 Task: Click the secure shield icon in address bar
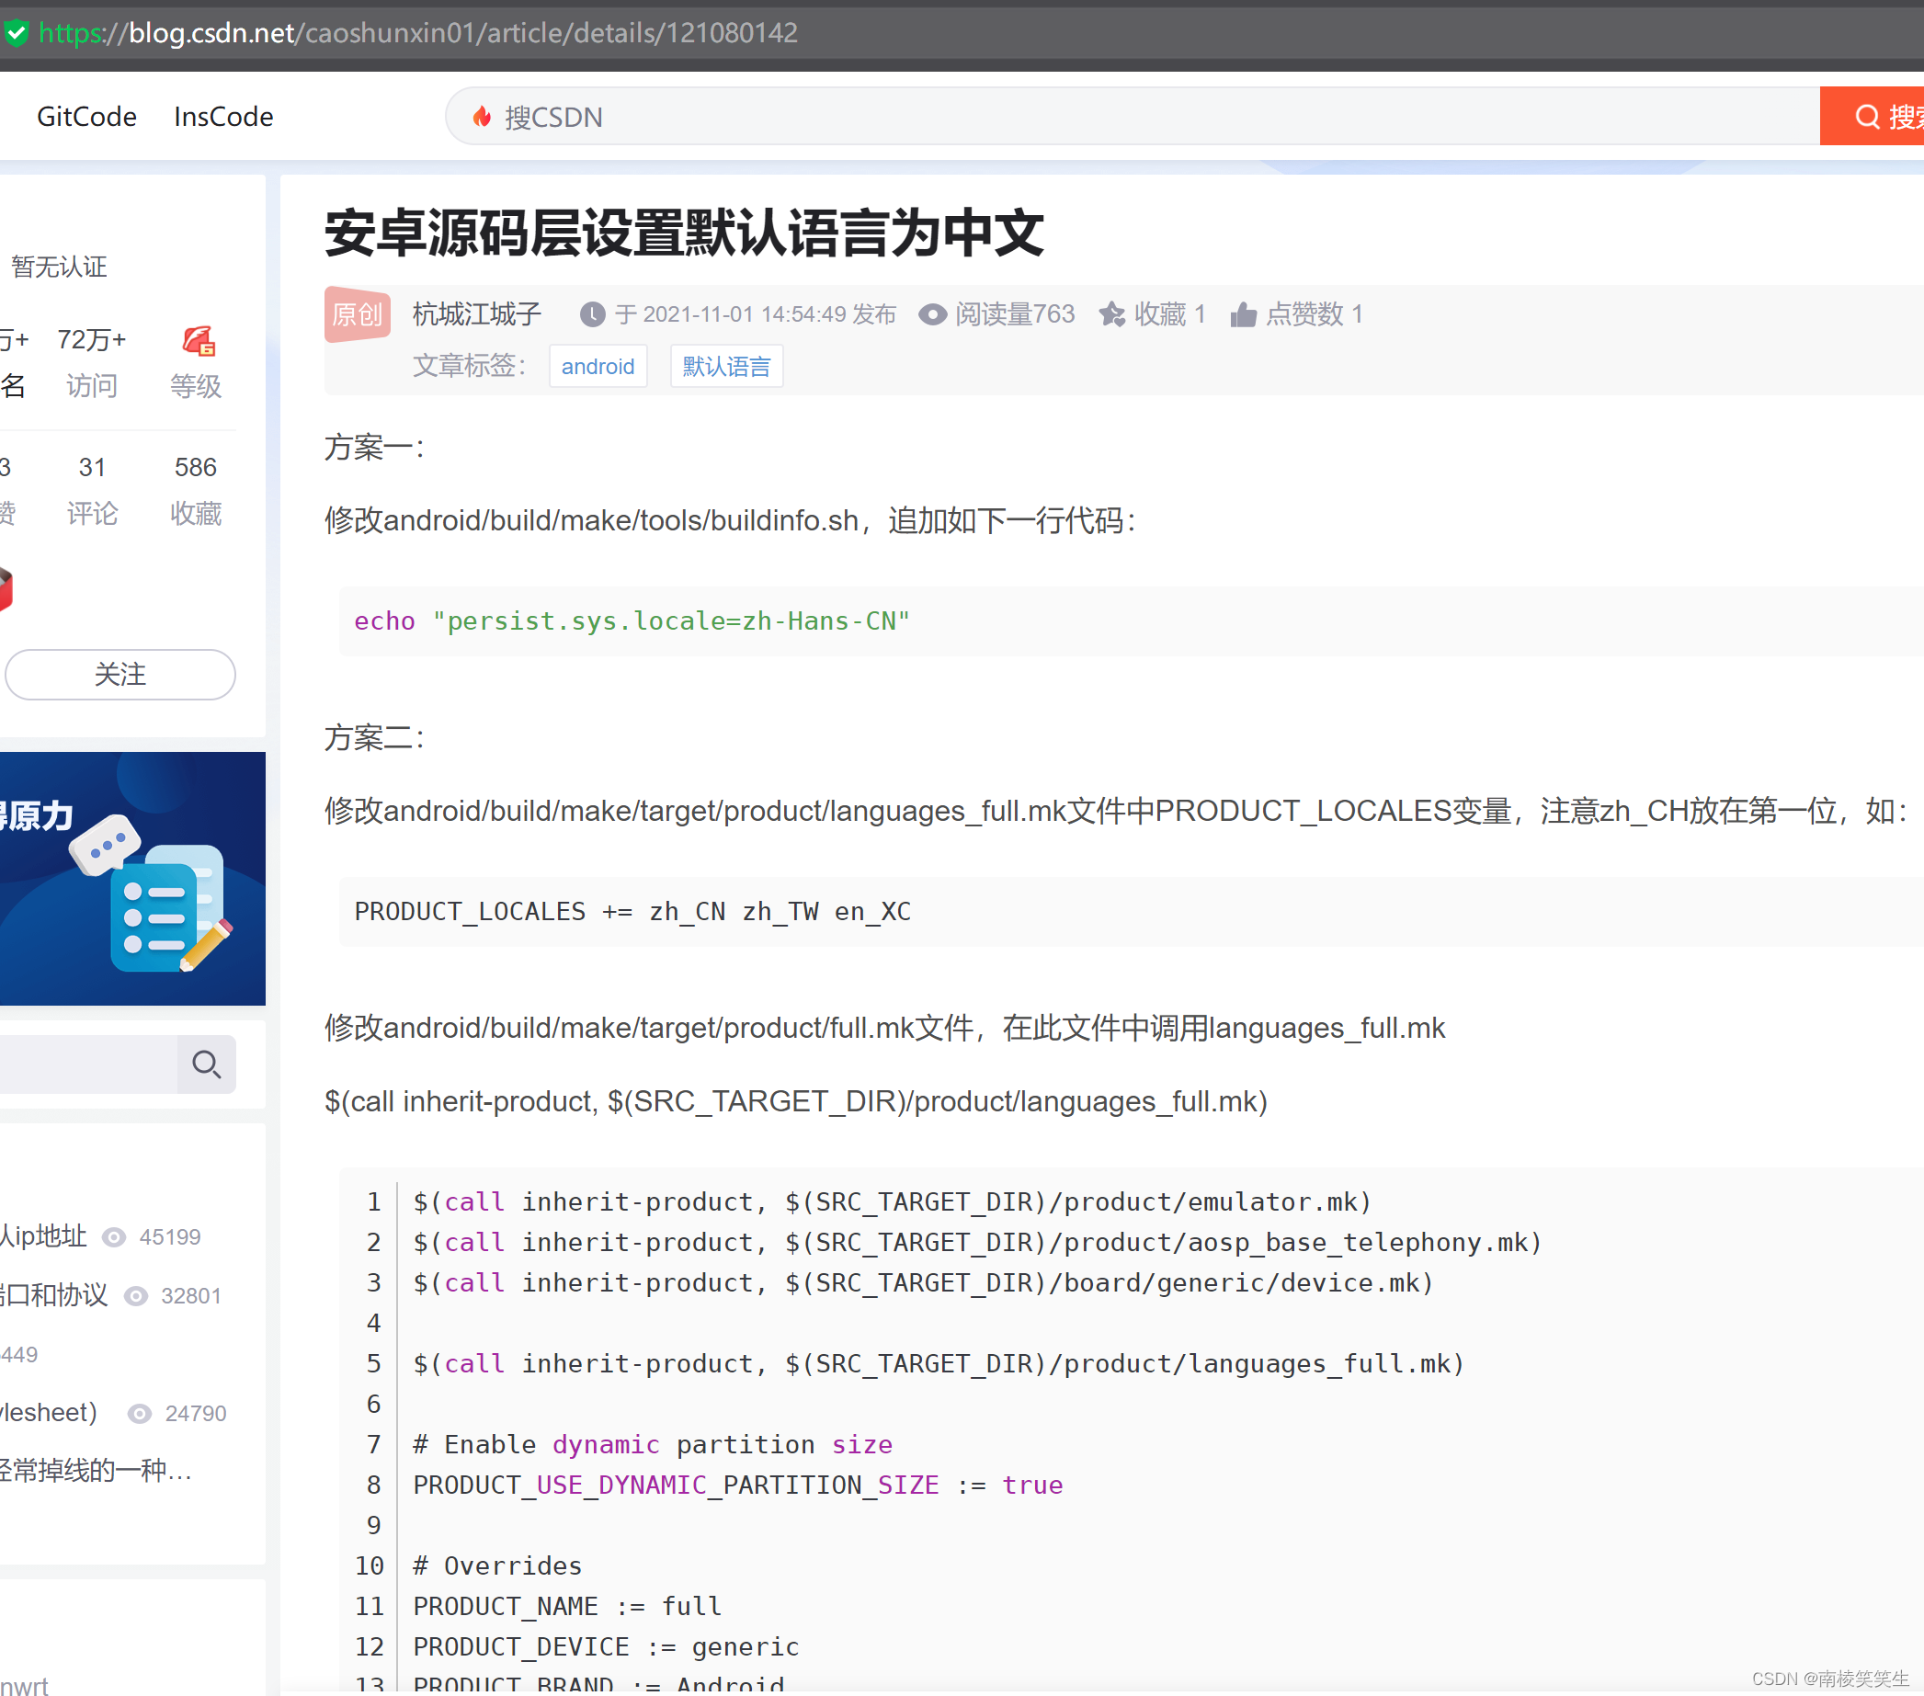coord(16,33)
